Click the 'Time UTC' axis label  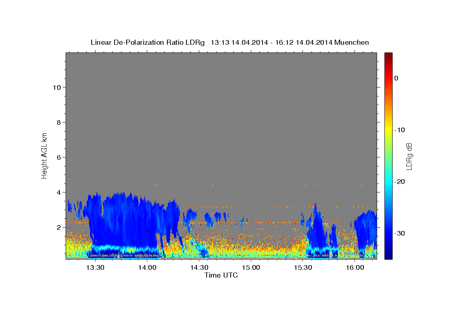221,275
